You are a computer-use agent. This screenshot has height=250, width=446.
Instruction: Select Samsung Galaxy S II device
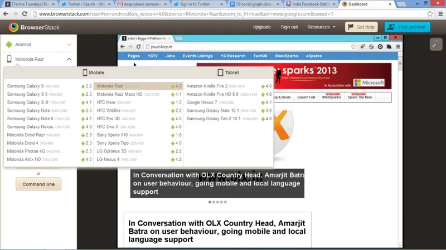tap(49, 94)
